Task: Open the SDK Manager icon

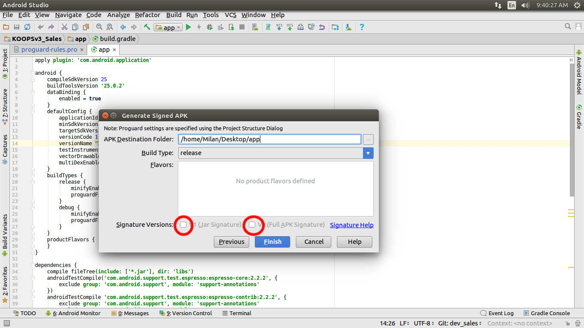Action: coord(348,26)
